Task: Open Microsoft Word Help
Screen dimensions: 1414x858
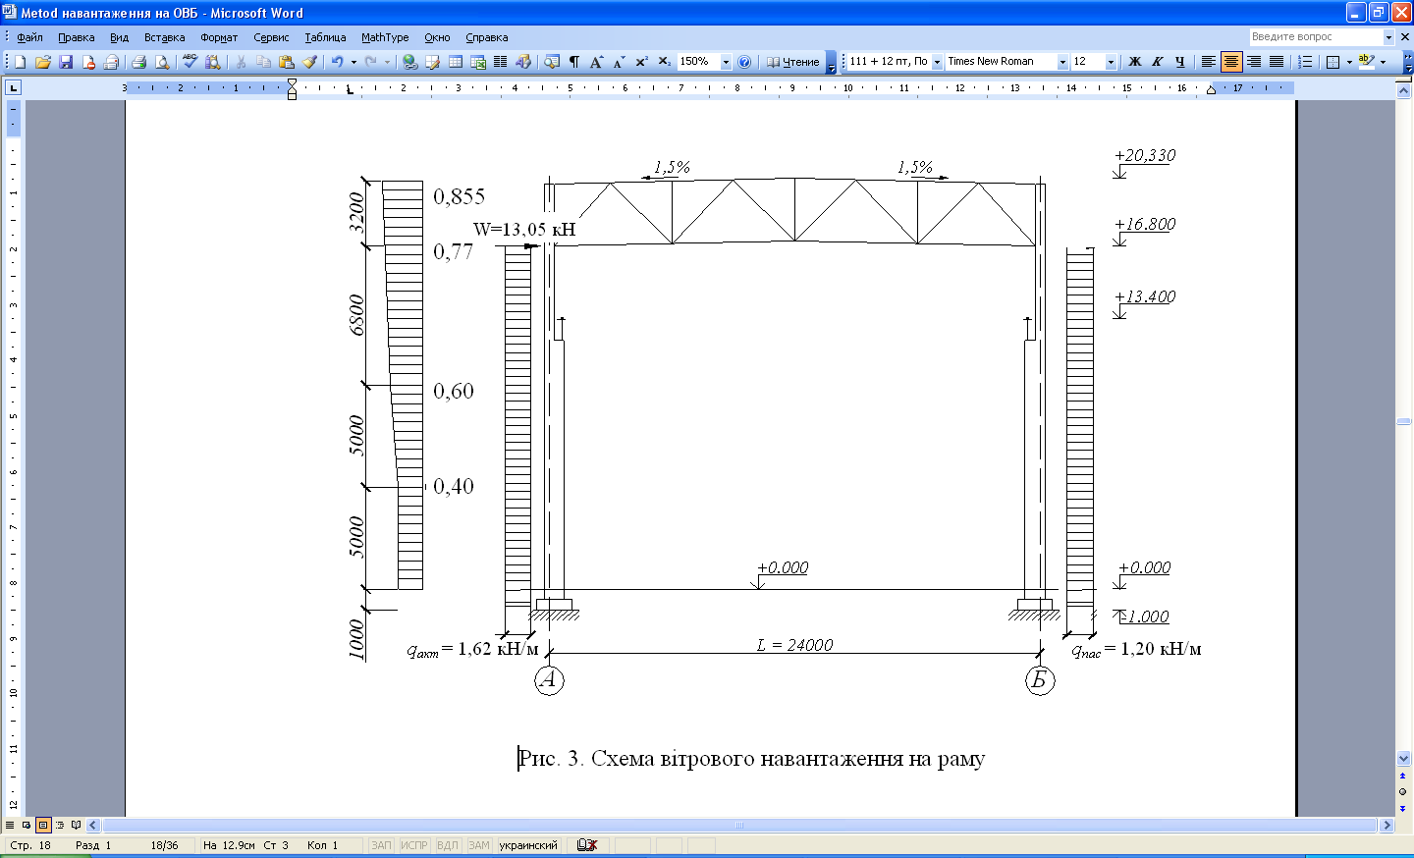Action: point(744,62)
